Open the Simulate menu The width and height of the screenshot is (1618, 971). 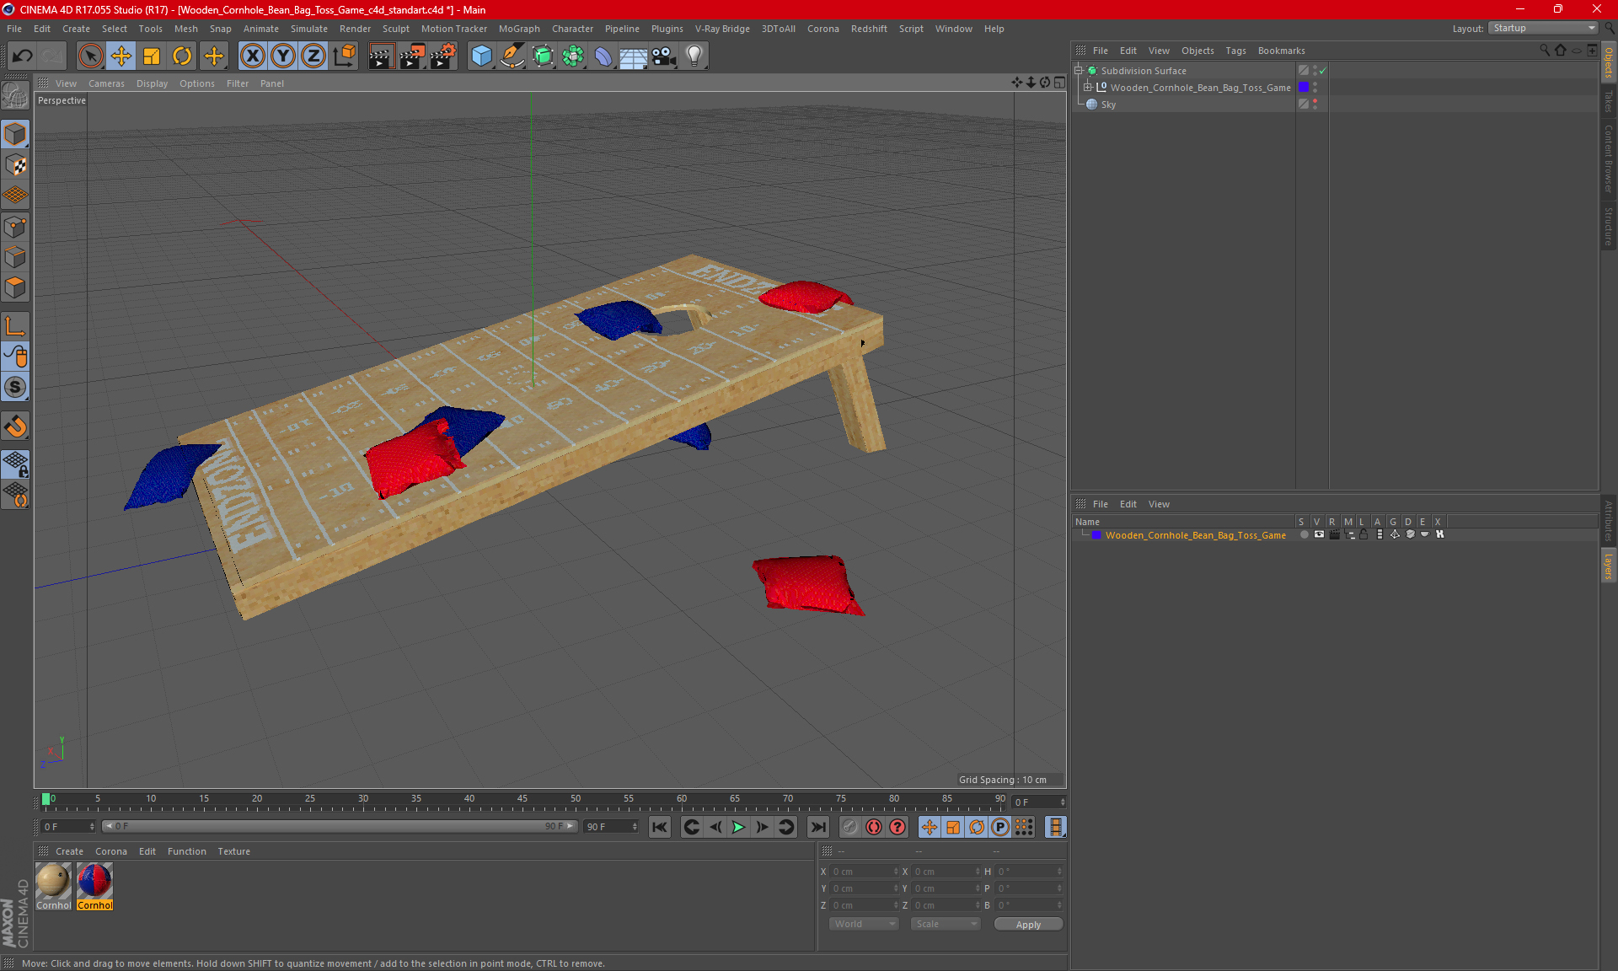click(x=309, y=29)
